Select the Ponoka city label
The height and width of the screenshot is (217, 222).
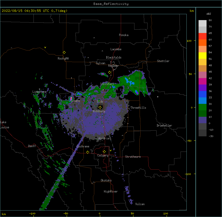click(x=124, y=35)
